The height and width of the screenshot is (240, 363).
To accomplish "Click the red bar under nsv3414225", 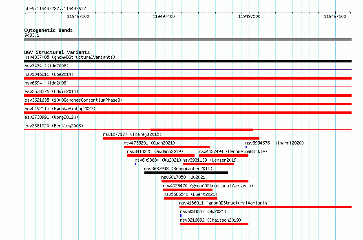I will [161, 156].
